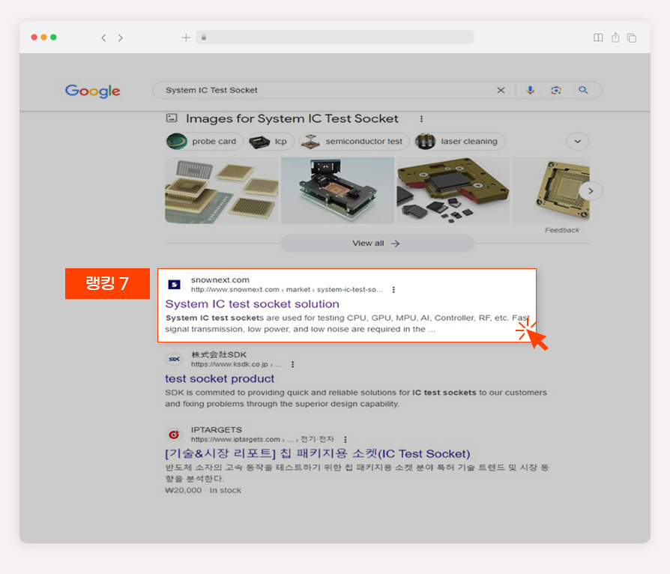Open options menu next to Images heading
Image resolution: width=670 pixels, height=574 pixels.
click(421, 119)
